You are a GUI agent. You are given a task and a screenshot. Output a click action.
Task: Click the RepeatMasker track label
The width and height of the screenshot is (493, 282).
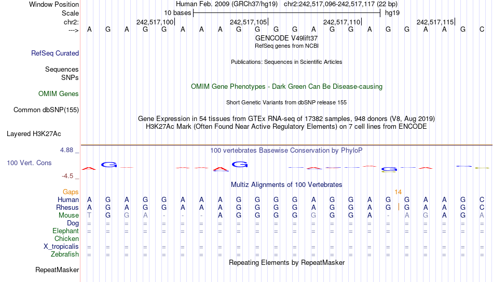[57, 270]
